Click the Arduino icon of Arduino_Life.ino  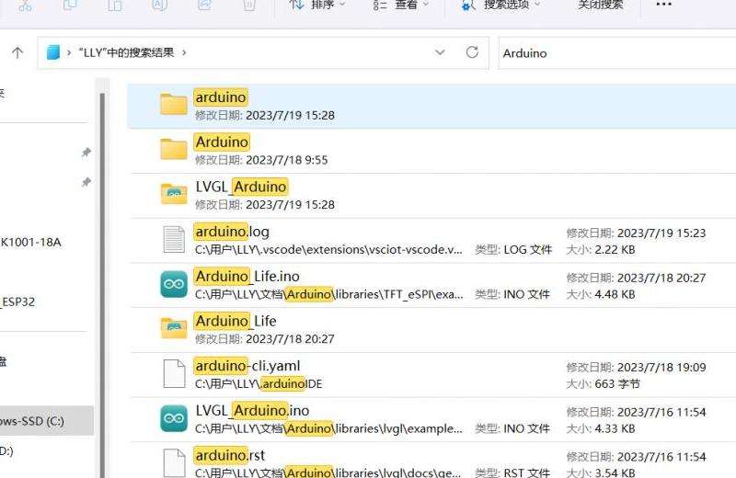(174, 284)
